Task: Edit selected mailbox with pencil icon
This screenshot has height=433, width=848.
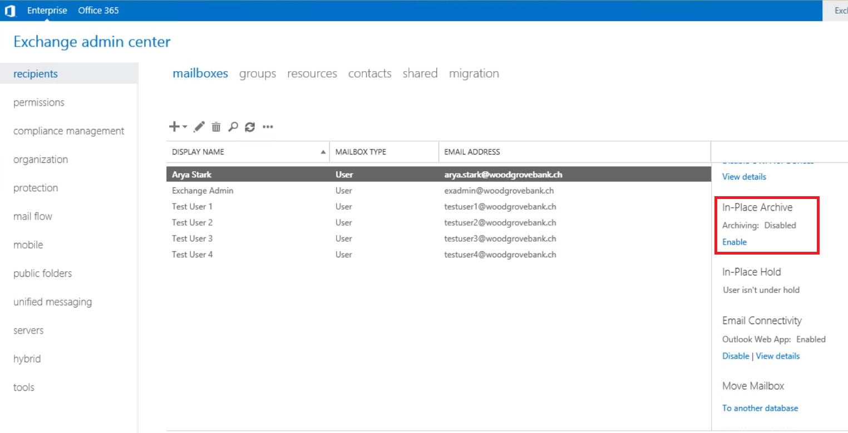Action: [x=199, y=127]
